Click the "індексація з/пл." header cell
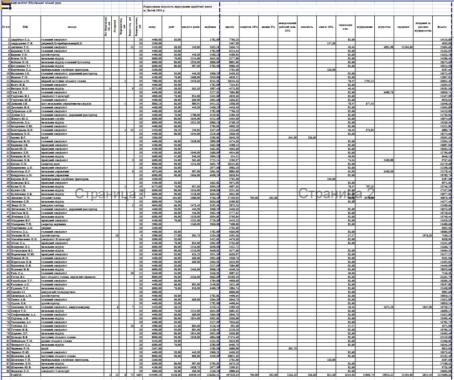 (346, 27)
